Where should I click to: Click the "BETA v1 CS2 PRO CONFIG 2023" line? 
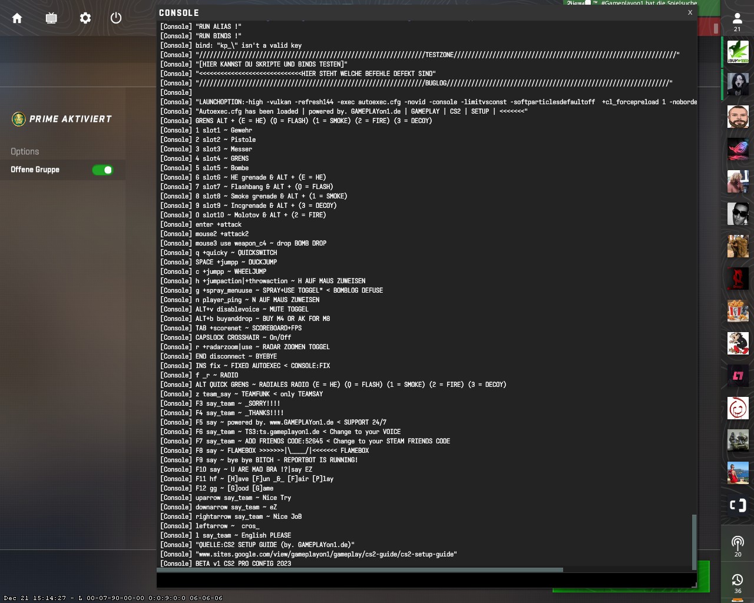point(226,564)
